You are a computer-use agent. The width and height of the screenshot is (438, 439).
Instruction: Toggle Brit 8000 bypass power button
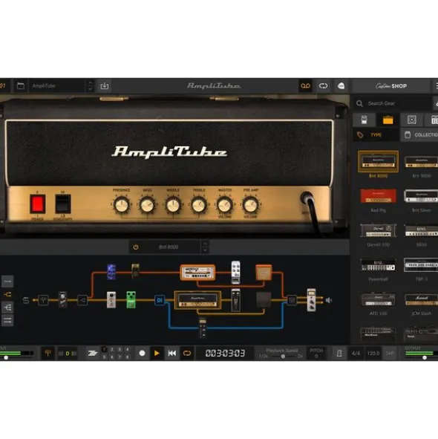(136, 247)
